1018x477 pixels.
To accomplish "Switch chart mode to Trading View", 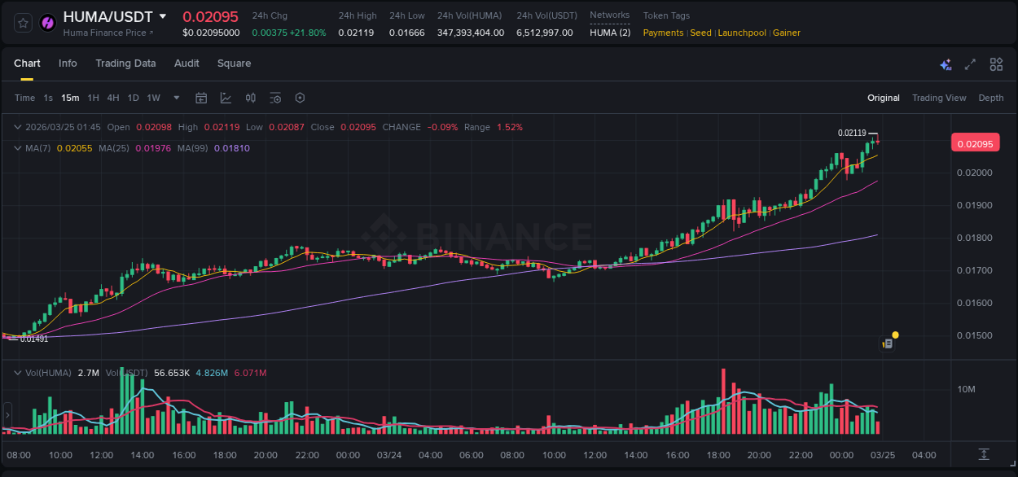I will coord(938,98).
